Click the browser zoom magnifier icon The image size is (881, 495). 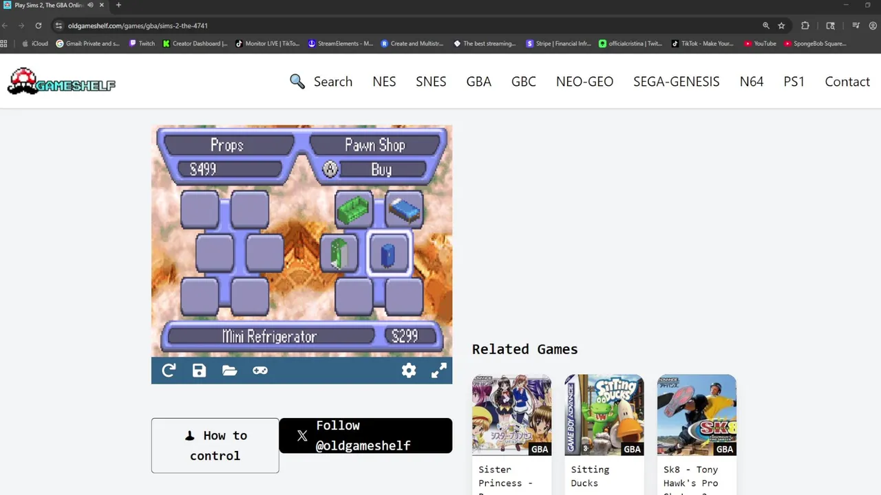(766, 25)
